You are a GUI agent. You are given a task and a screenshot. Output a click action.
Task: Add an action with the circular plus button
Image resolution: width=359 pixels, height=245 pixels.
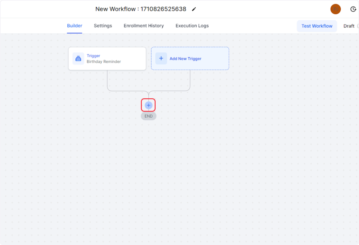point(148,105)
